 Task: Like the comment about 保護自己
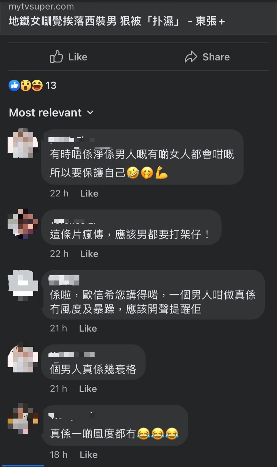pos(89,194)
